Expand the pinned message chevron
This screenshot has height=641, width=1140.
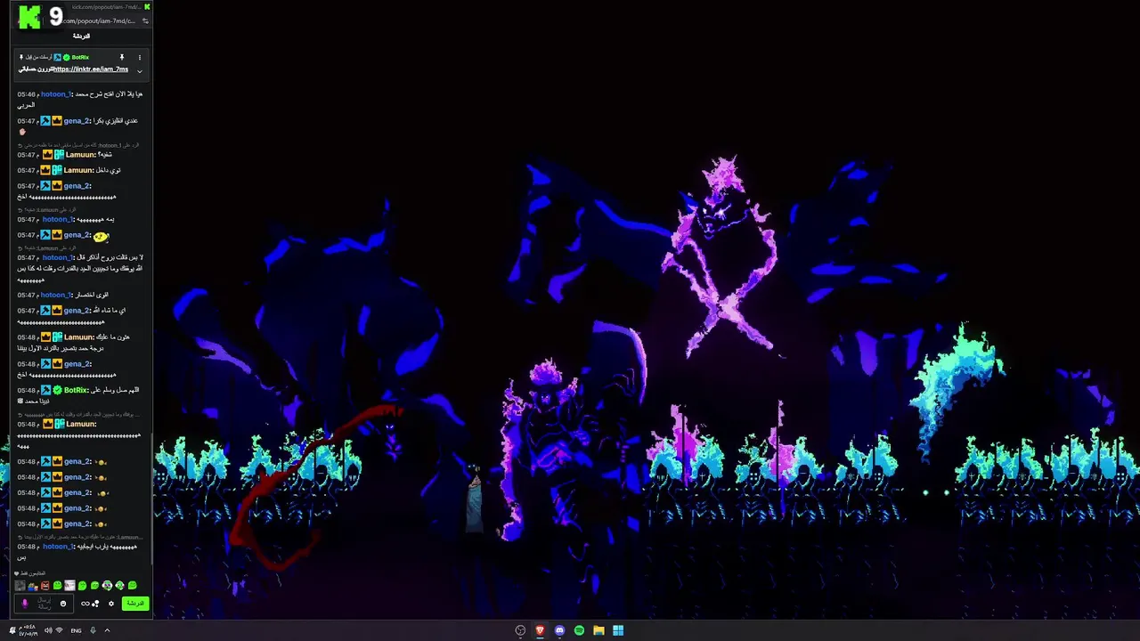point(140,71)
